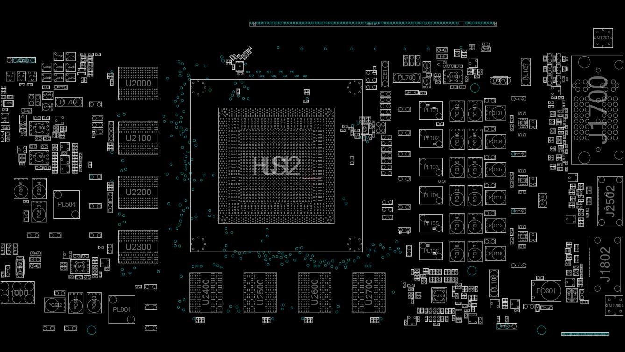Click MOSFET PQ114
The height and width of the screenshot is (352, 625).
pyautogui.click(x=457, y=223)
